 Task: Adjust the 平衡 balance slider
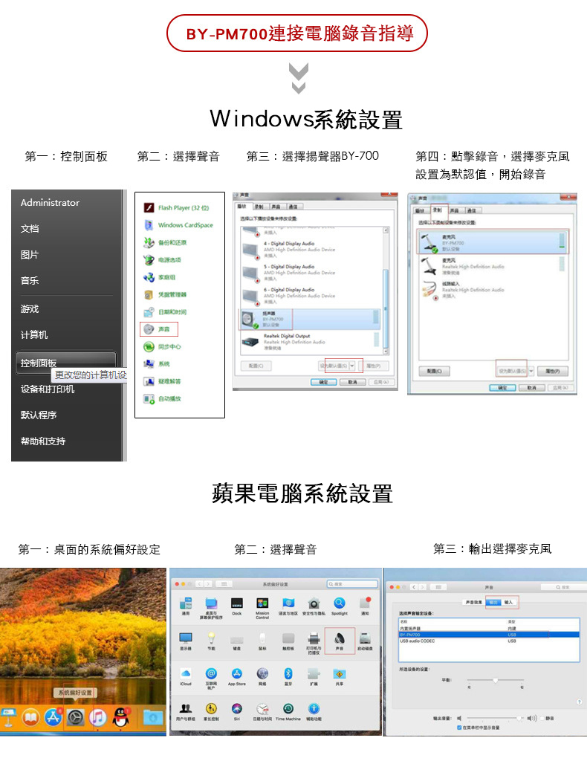pyautogui.click(x=496, y=681)
